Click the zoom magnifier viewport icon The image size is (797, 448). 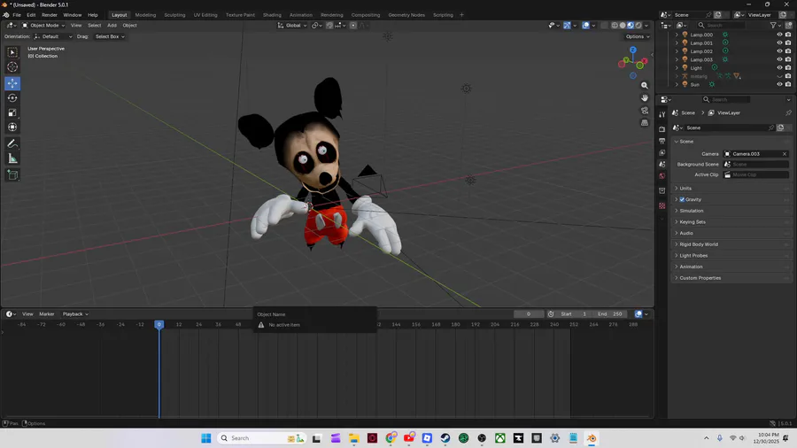[x=645, y=86]
